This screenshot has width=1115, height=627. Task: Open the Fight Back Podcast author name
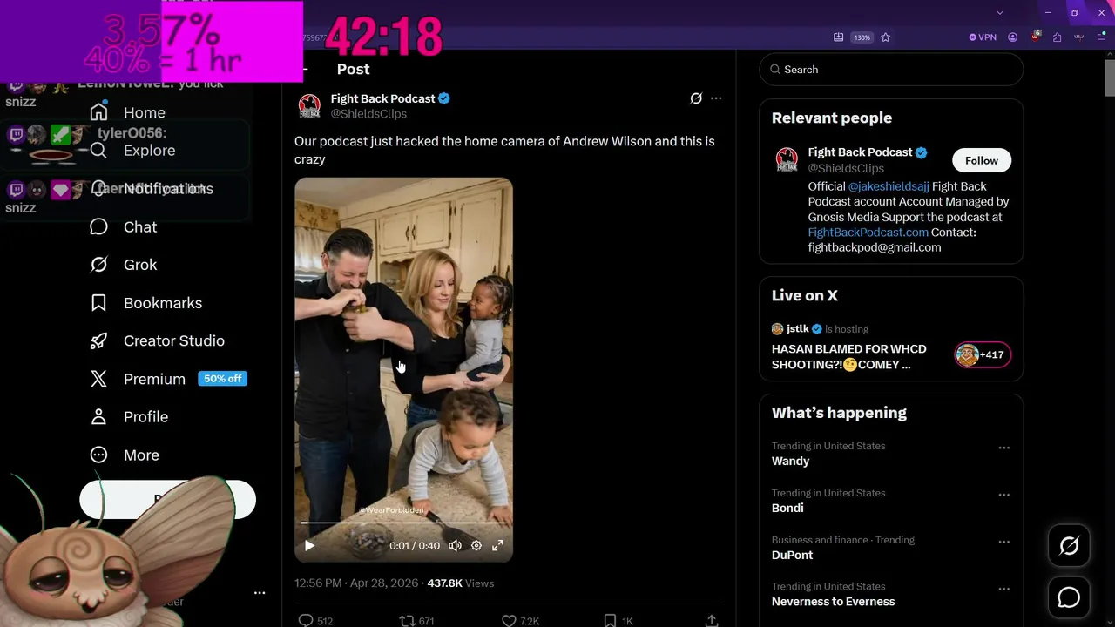[382, 98]
